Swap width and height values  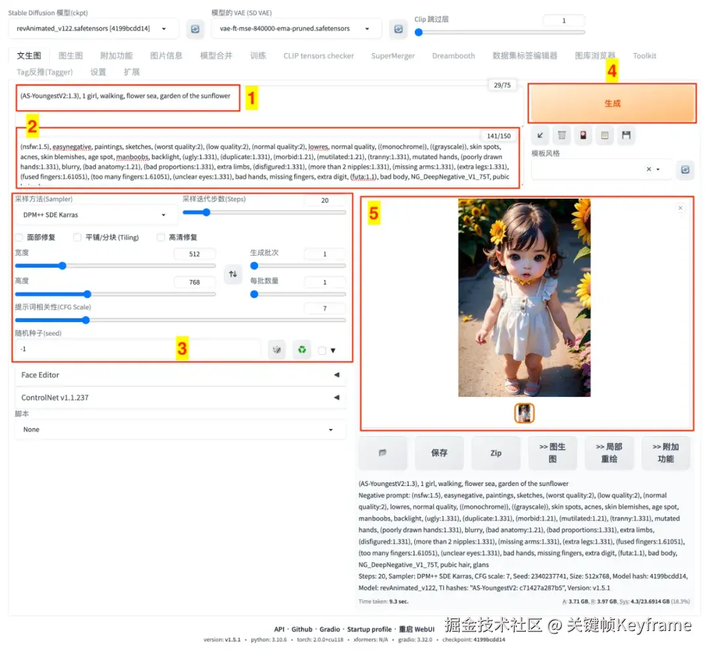pyautogui.click(x=232, y=274)
